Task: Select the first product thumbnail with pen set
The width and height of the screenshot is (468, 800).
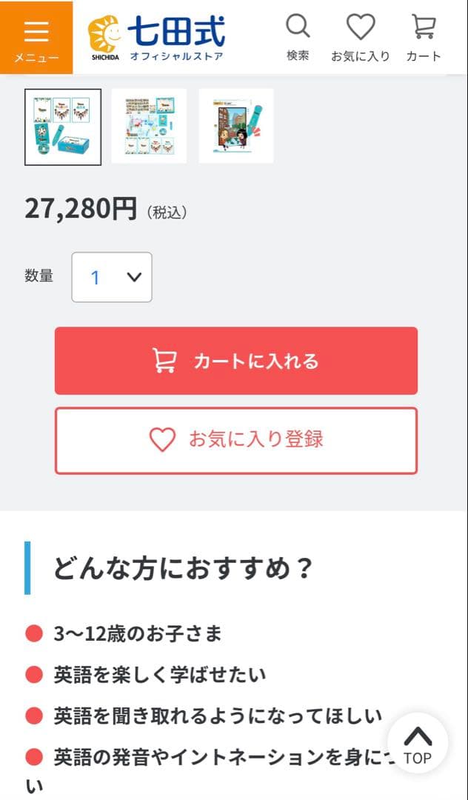Action: coord(63,126)
